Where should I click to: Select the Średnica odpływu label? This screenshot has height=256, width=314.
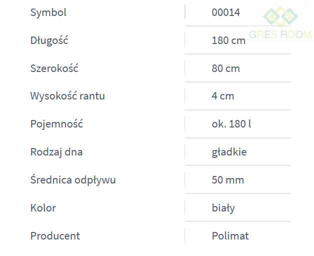coord(73,180)
